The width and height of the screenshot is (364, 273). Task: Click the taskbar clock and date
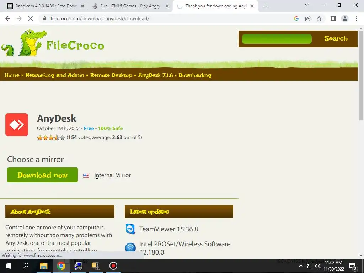pyautogui.click(x=333, y=266)
